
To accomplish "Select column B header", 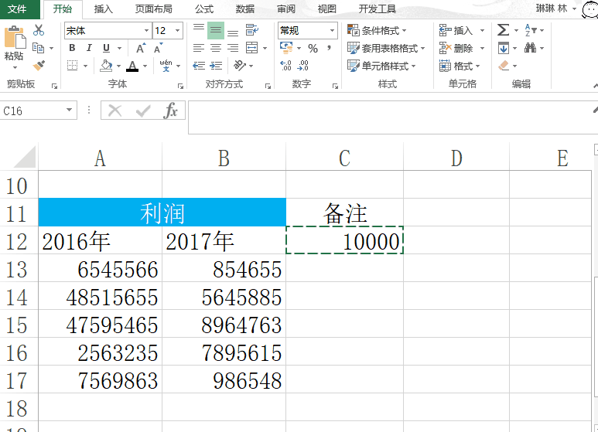I will [224, 158].
